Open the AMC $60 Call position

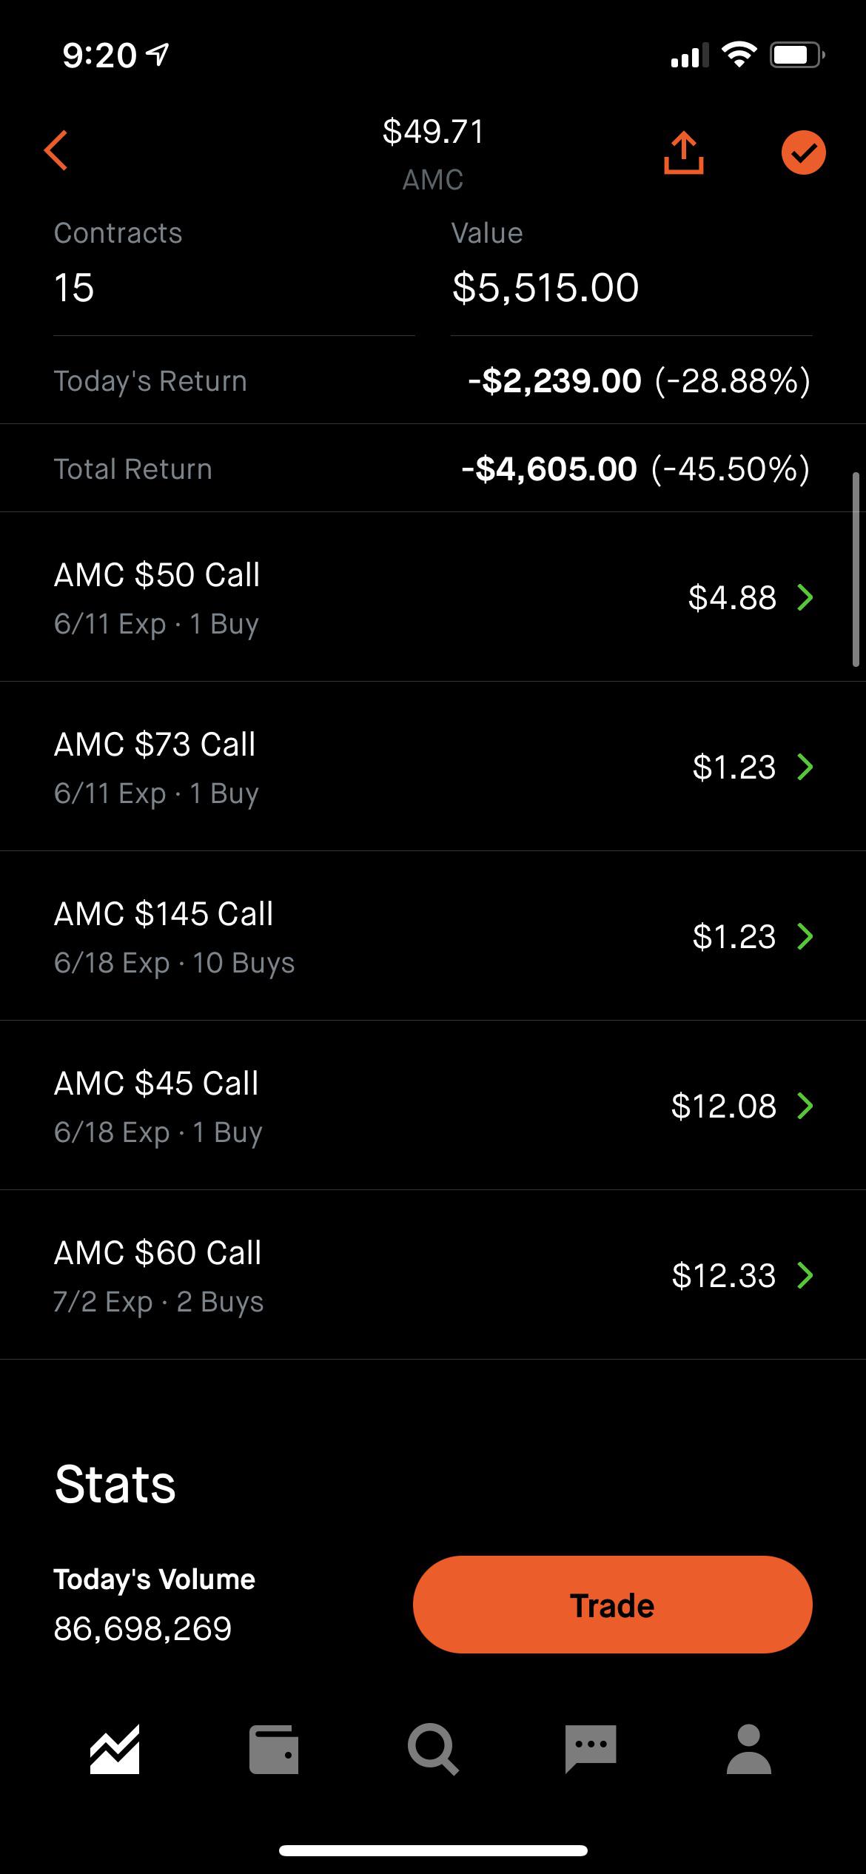pyautogui.click(x=433, y=1275)
